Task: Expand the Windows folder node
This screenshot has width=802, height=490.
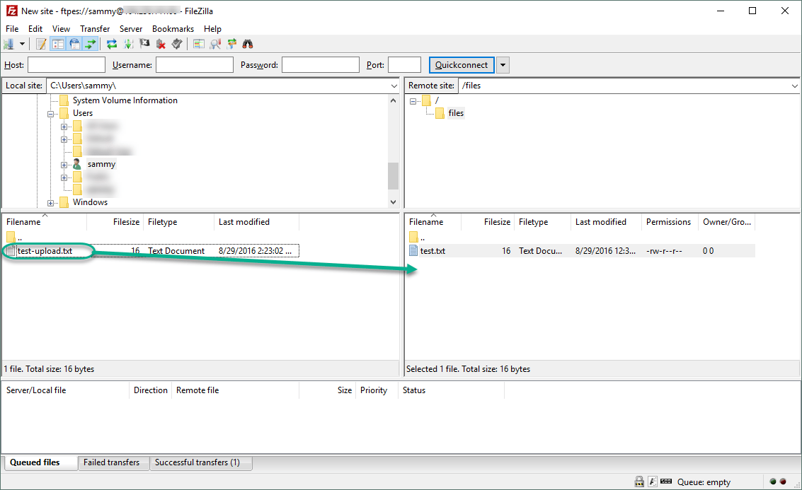Action: [51, 203]
